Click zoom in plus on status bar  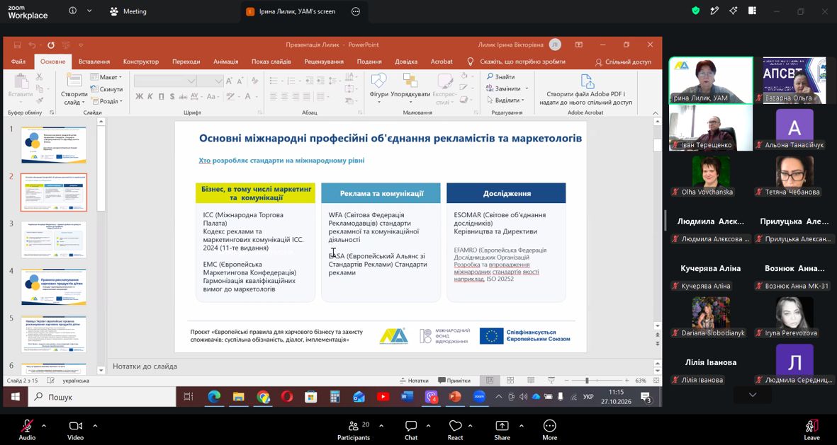pyautogui.click(x=627, y=381)
